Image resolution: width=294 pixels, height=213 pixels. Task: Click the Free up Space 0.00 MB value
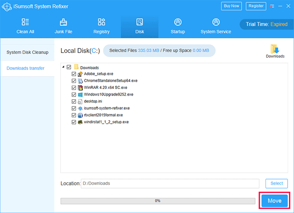coord(201,50)
